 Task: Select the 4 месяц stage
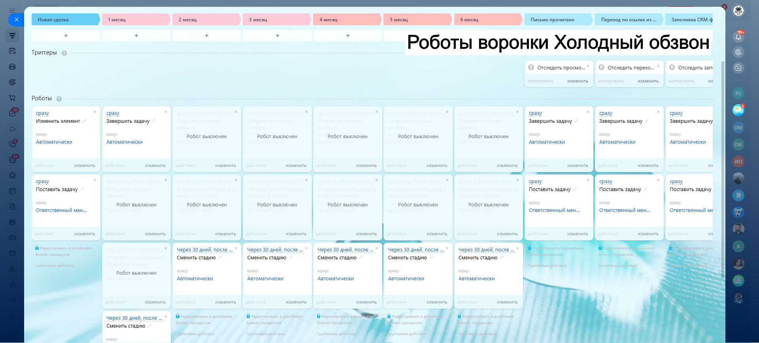pyautogui.click(x=347, y=19)
